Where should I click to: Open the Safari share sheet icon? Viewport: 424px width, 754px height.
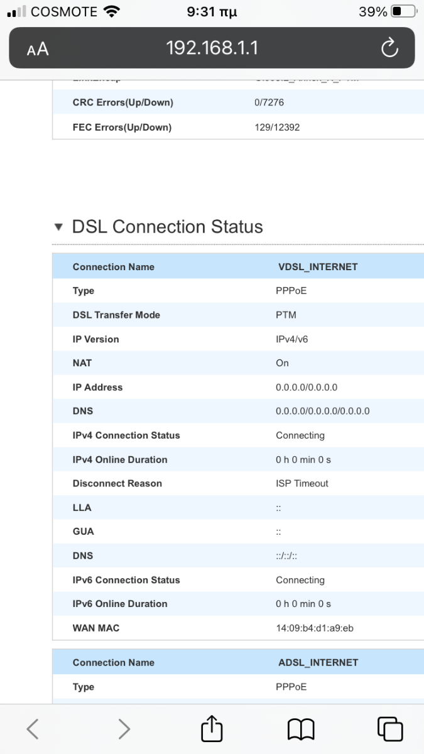click(x=212, y=728)
